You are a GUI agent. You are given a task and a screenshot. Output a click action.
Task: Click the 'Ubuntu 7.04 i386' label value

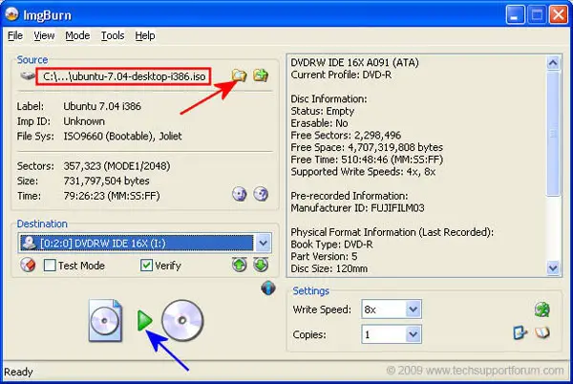[x=102, y=106]
